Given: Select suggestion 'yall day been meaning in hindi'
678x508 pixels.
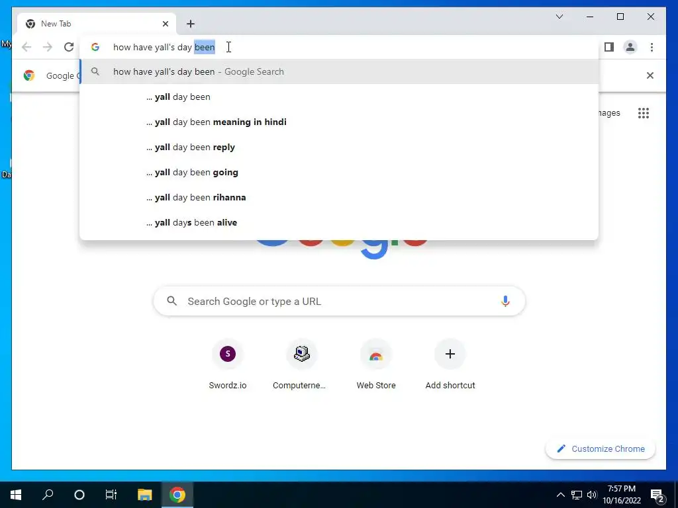Looking at the screenshot, I should [340, 122].
